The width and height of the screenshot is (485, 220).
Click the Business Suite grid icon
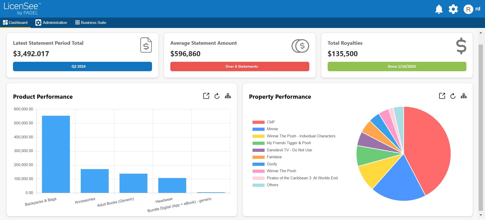[x=77, y=22]
